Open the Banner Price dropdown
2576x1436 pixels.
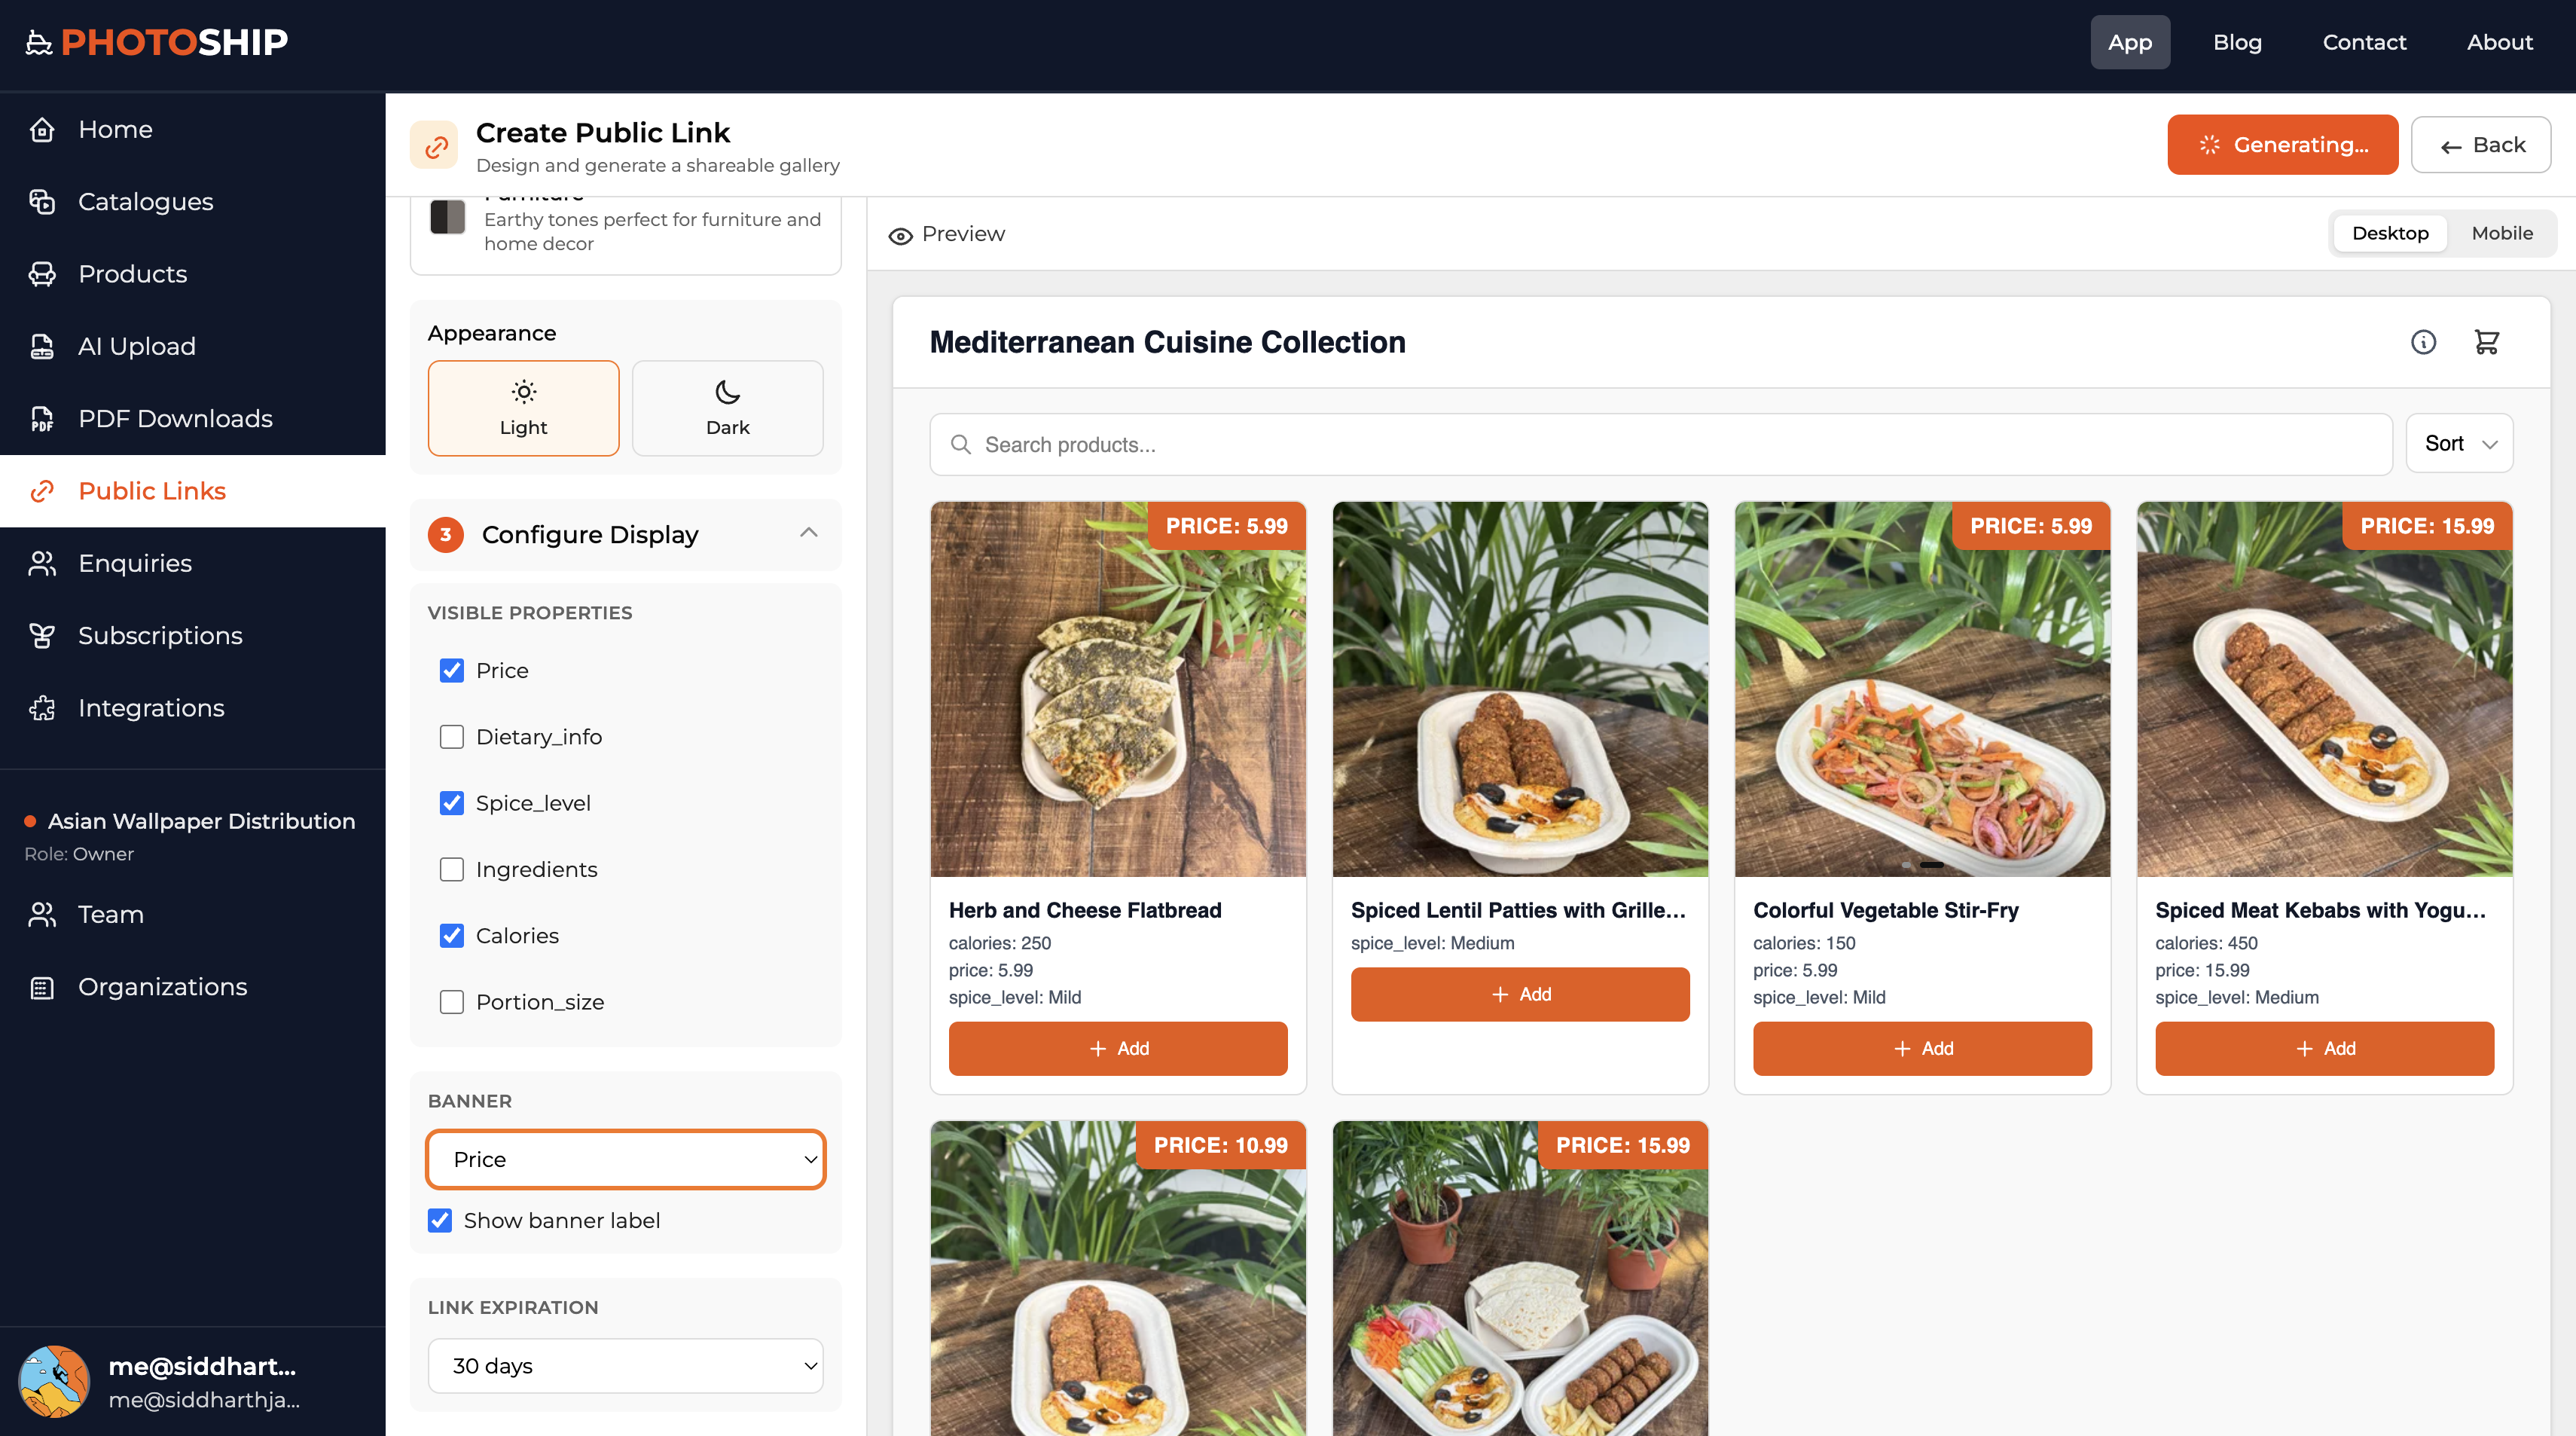626,1159
